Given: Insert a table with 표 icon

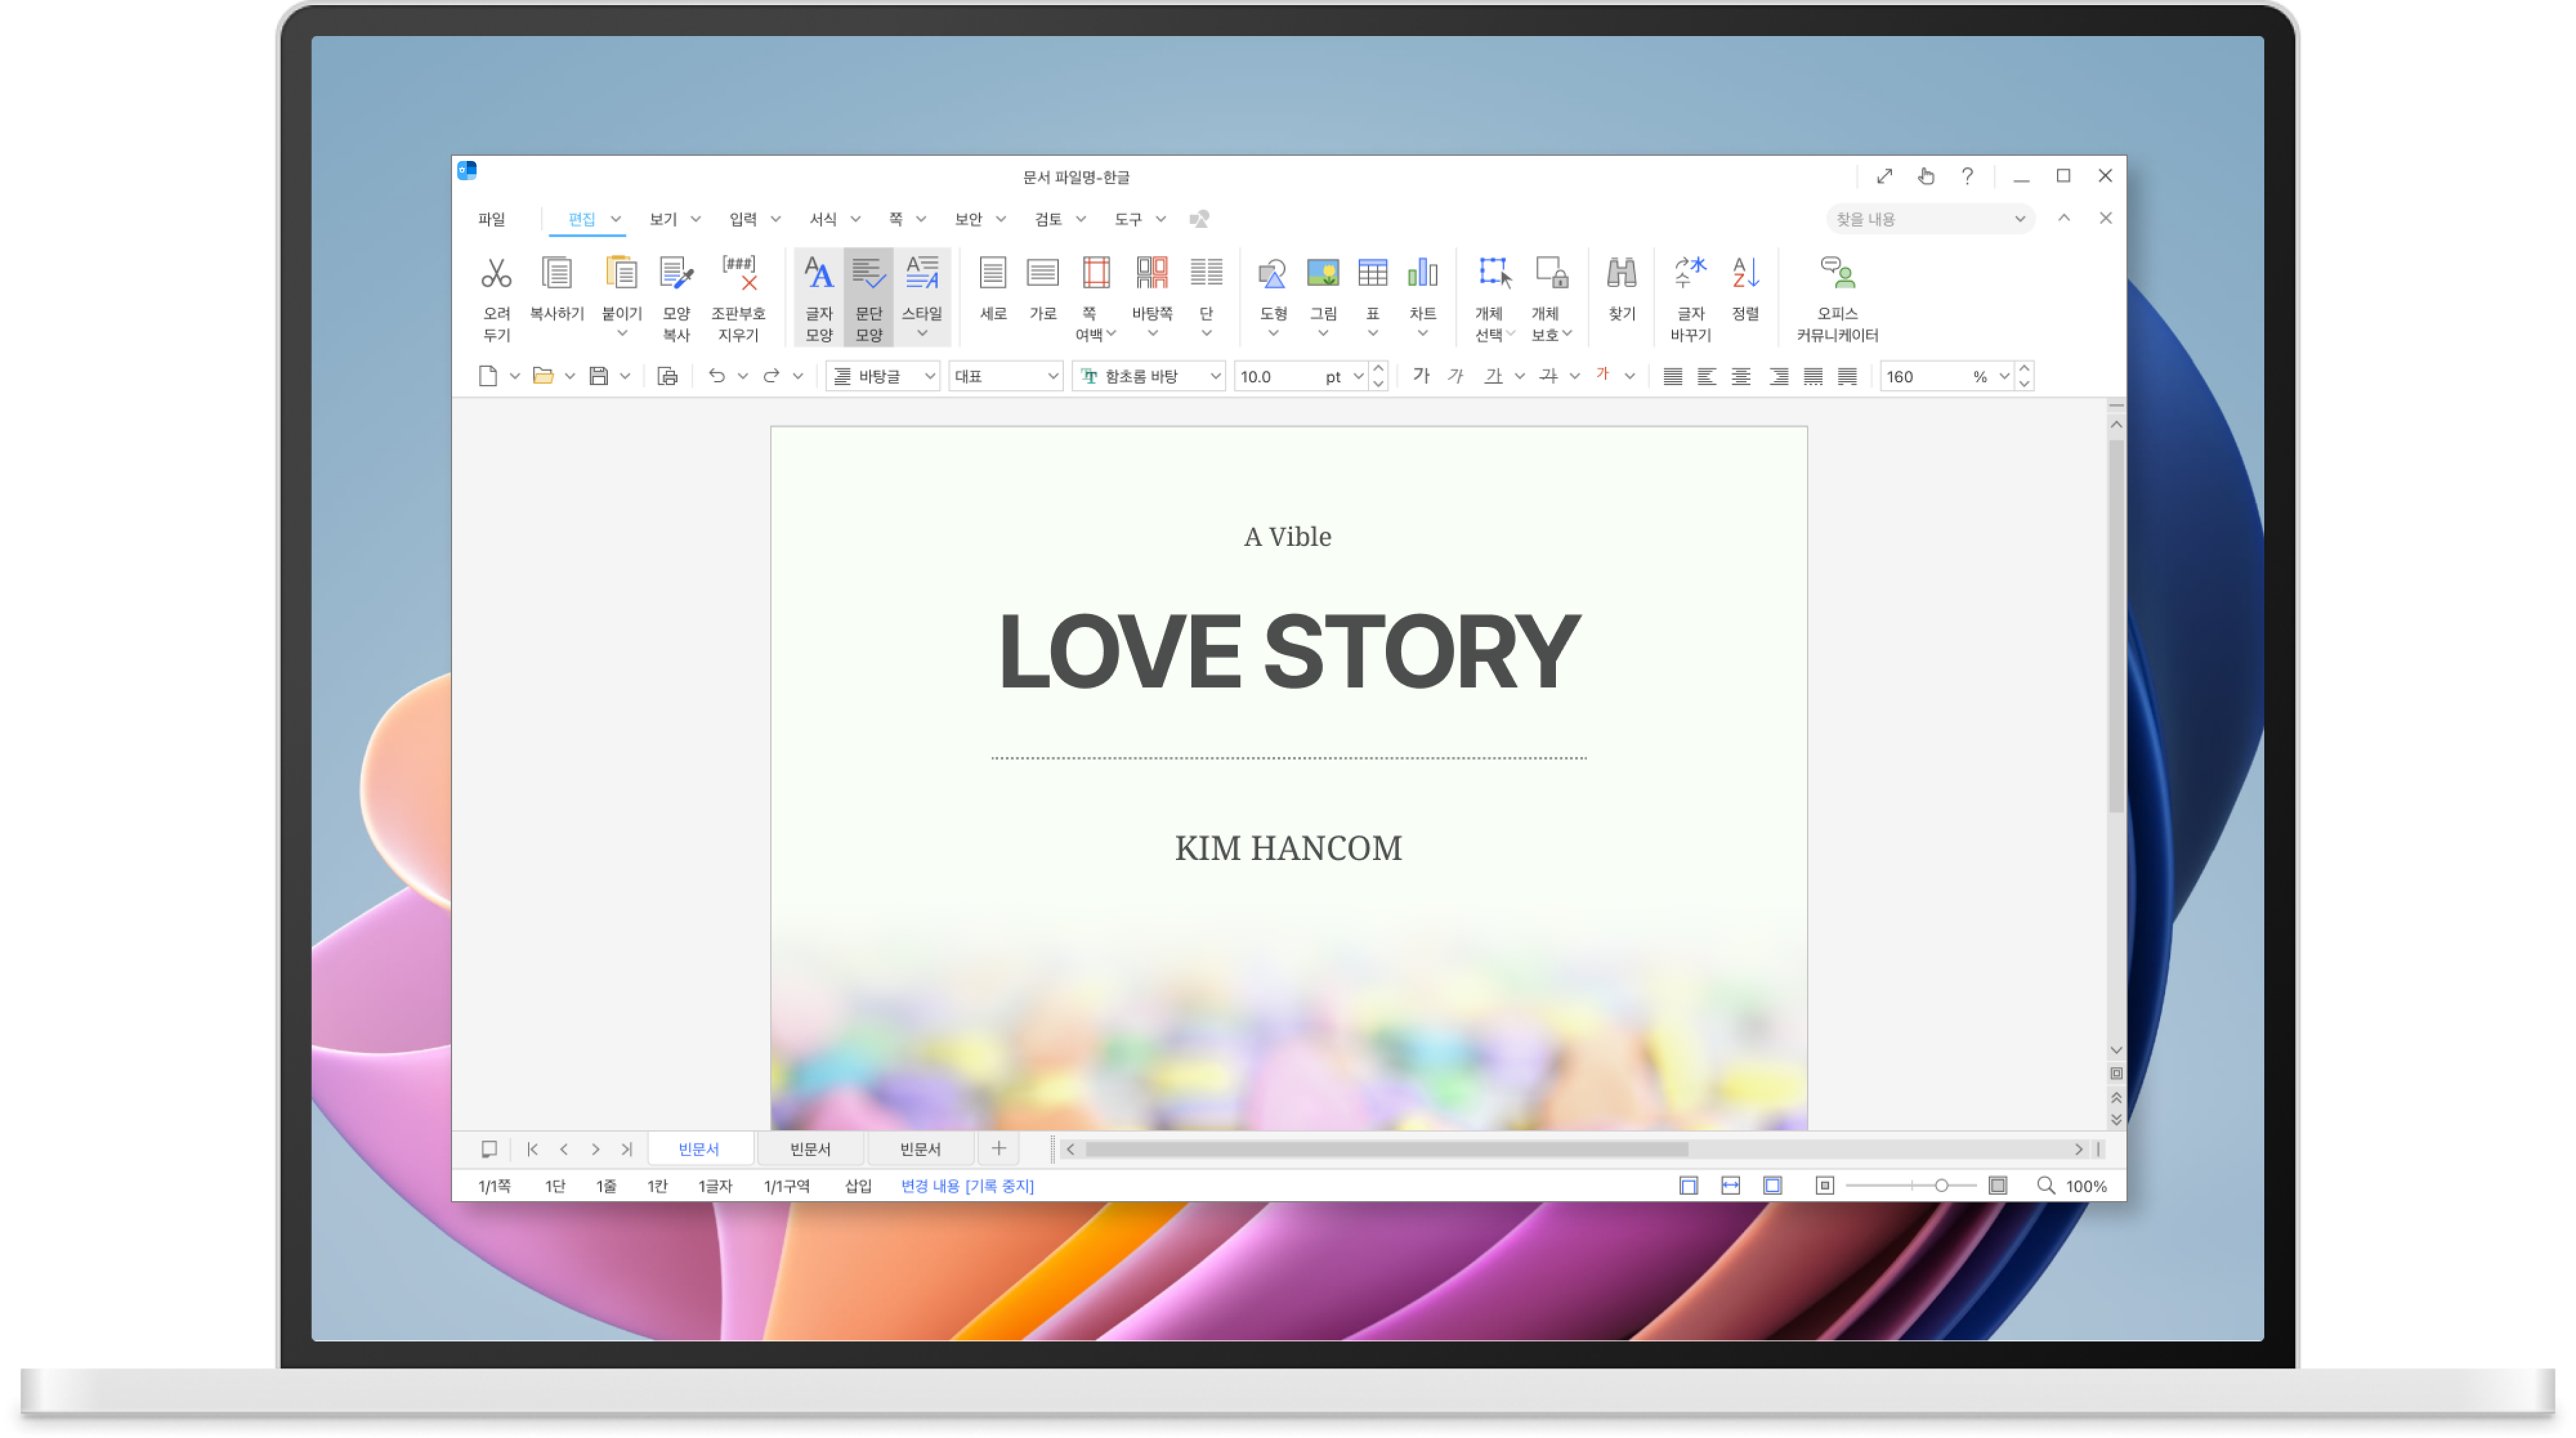Looking at the screenshot, I should tap(1372, 274).
